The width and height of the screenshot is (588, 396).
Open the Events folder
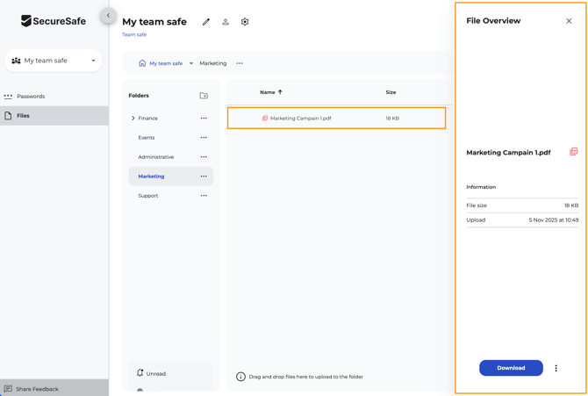click(x=147, y=138)
